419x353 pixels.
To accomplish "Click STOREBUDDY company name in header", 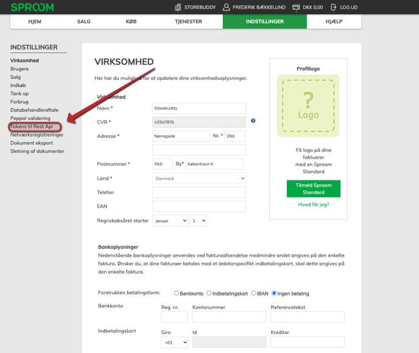I will click(200, 7).
